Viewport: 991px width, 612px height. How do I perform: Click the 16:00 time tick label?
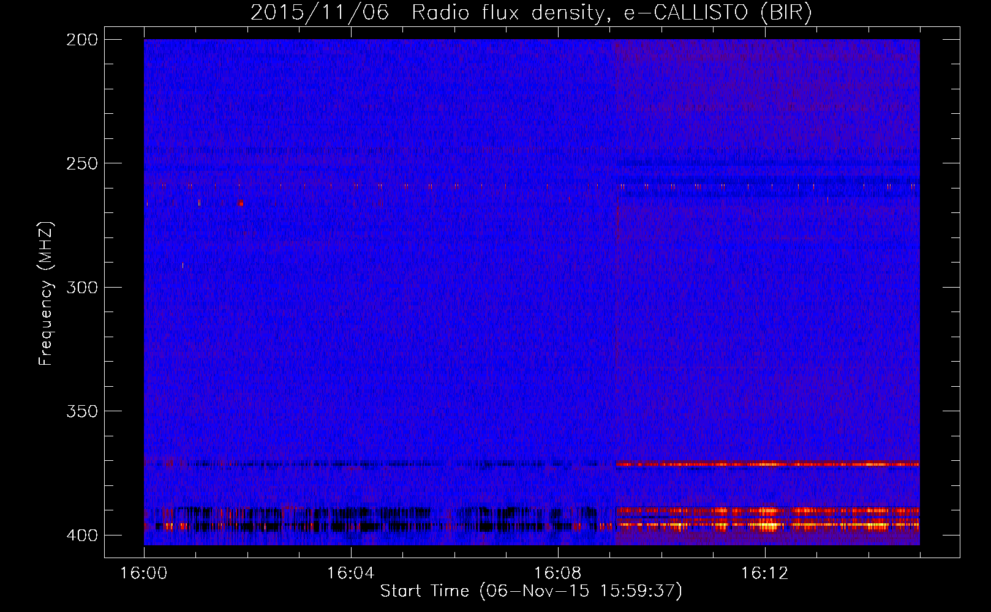144,573
